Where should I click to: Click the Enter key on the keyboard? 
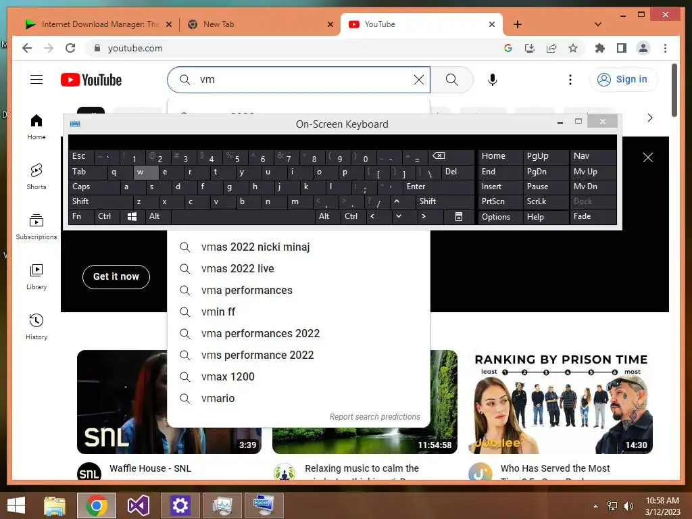click(438, 187)
